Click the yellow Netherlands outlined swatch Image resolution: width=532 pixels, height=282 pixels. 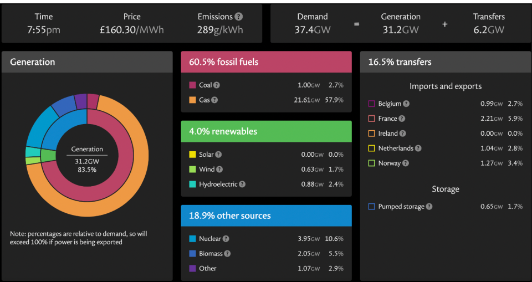[x=371, y=148]
